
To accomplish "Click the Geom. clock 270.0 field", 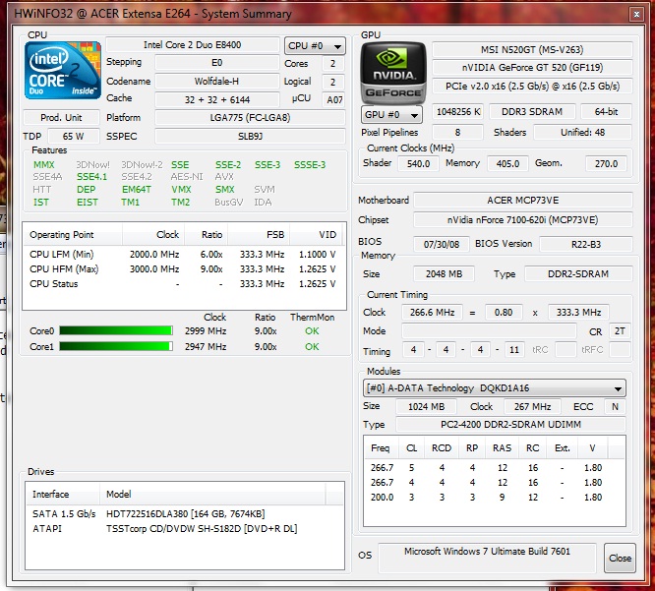I will click(x=606, y=163).
